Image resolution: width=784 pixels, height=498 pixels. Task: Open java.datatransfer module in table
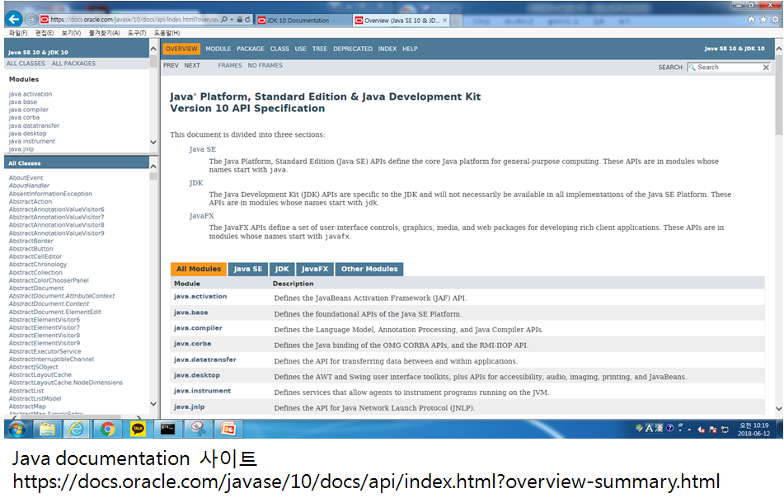(205, 359)
